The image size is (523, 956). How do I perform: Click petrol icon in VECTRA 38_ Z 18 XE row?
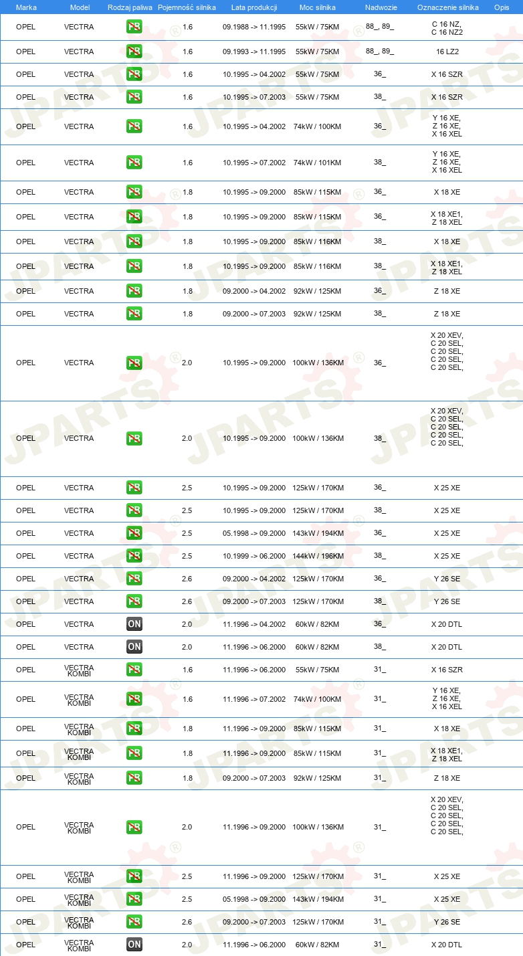click(x=134, y=314)
